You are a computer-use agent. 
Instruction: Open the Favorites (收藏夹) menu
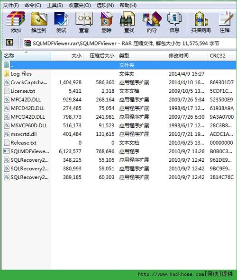80,5
